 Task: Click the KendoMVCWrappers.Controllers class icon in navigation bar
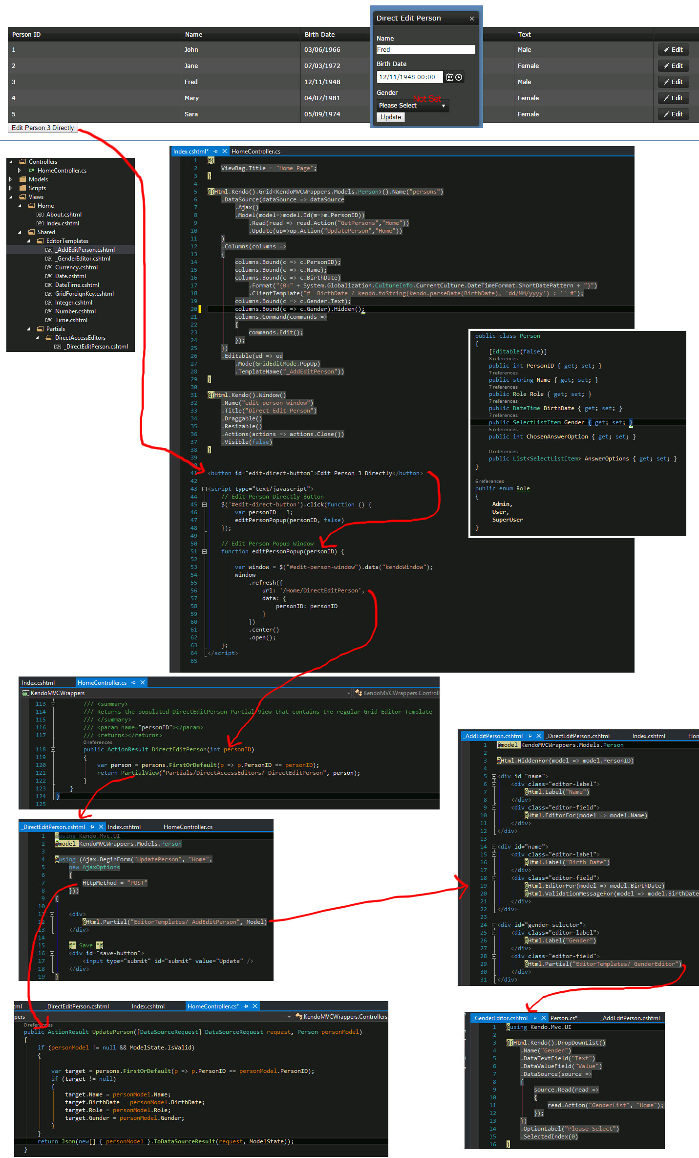[299, 1017]
